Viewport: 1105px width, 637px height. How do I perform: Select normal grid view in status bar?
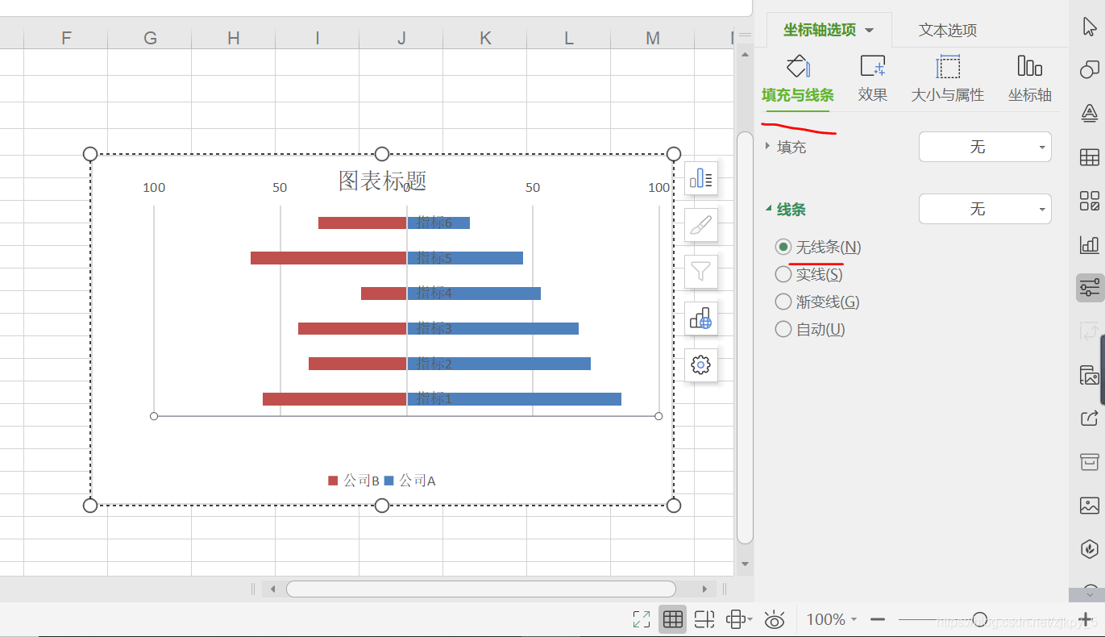tap(673, 619)
